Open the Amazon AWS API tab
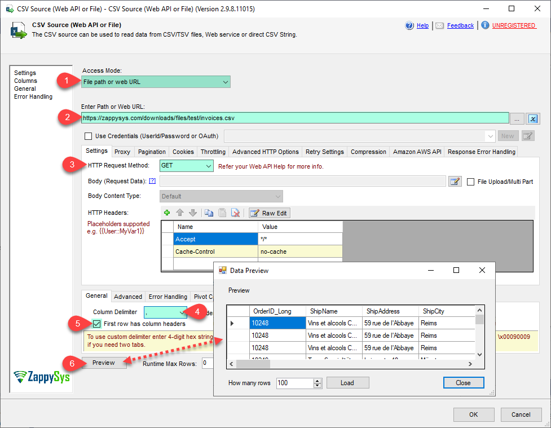The image size is (551, 428). [x=417, y=152]
